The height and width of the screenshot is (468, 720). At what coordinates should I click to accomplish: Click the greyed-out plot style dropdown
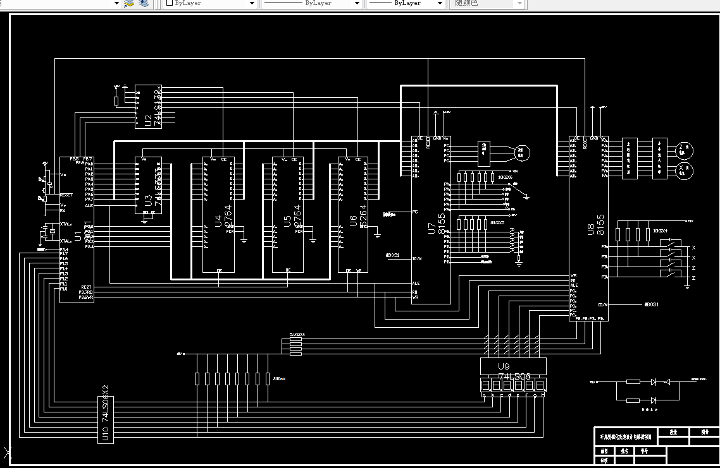pyautogui.click(x=488, y=3)
